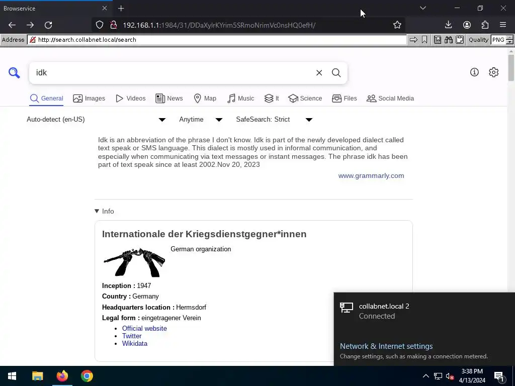Bookmark page with the star icon
Screen dimensions: 515x386
(x=397, y=25)
